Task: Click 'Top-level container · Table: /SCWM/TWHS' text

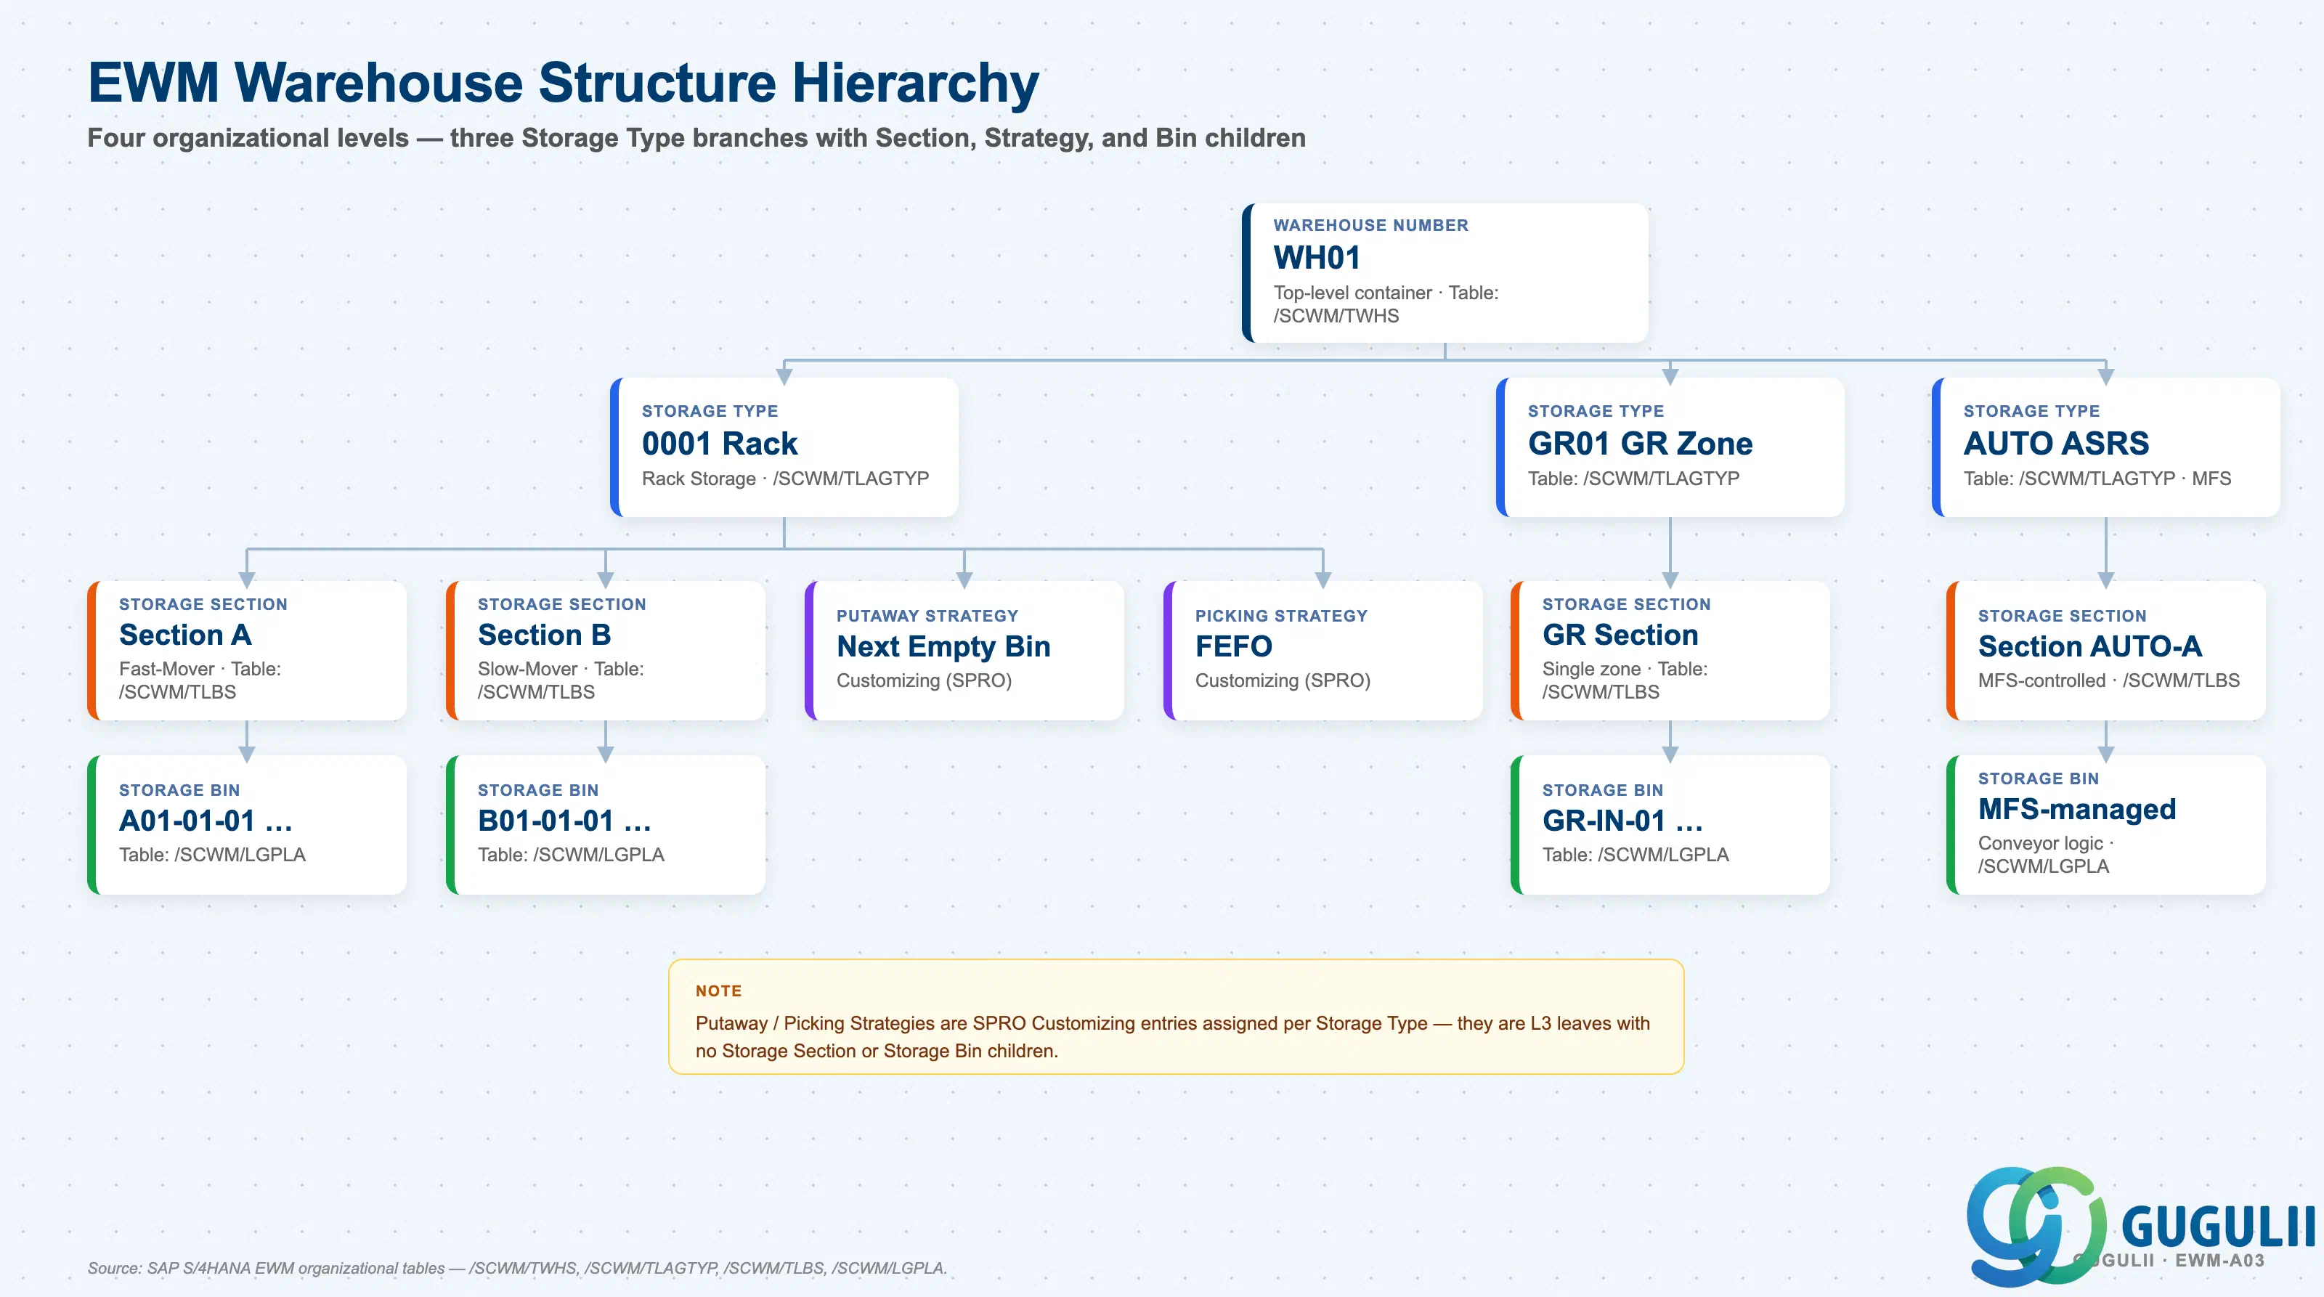Action: coord(1386,304)
